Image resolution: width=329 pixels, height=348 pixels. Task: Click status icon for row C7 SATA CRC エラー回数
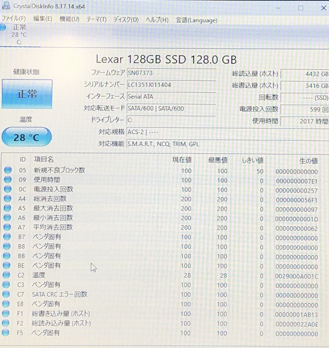coord(6,294)
